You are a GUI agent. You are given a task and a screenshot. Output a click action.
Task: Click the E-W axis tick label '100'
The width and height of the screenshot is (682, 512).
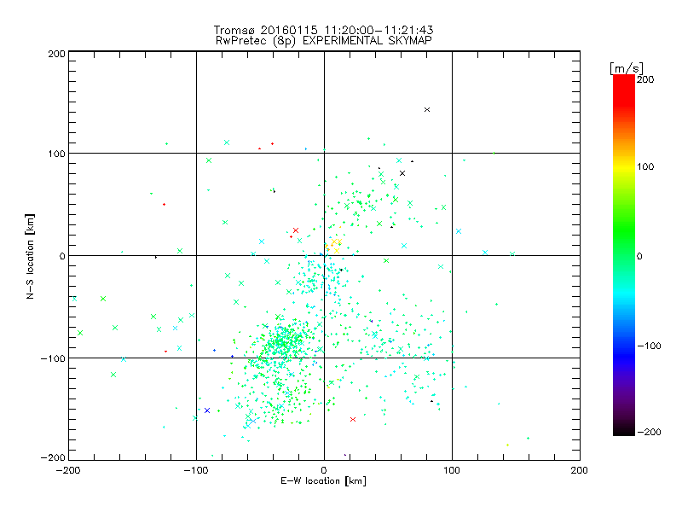(452, 470)
